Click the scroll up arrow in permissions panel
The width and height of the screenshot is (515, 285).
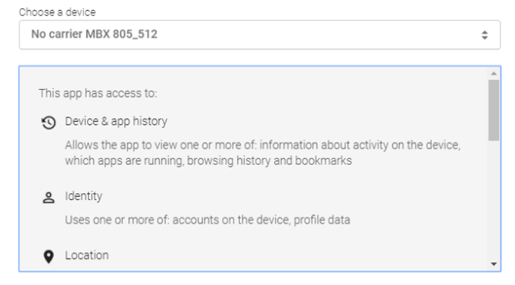click(x=494, y=73)
